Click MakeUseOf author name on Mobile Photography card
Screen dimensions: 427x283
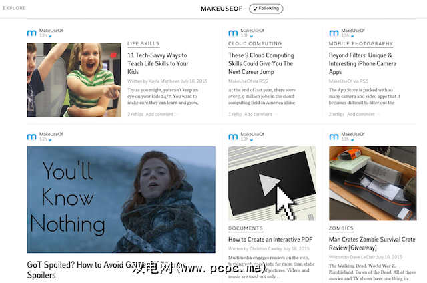point(353,31)
